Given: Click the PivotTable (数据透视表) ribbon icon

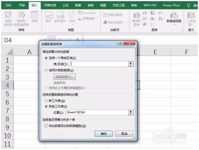Looking at the screenshot, I should (8, 19).
